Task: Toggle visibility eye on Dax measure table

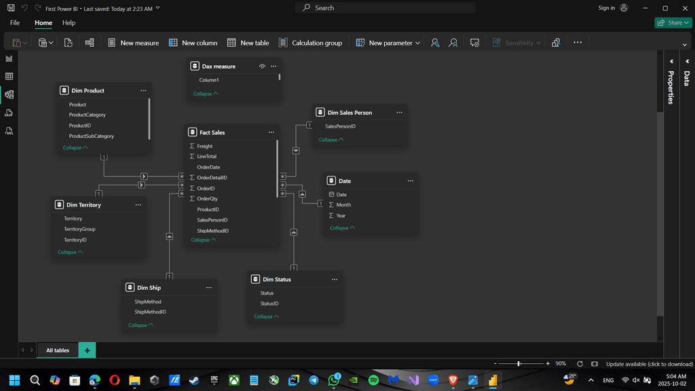Action: point(262,67)
